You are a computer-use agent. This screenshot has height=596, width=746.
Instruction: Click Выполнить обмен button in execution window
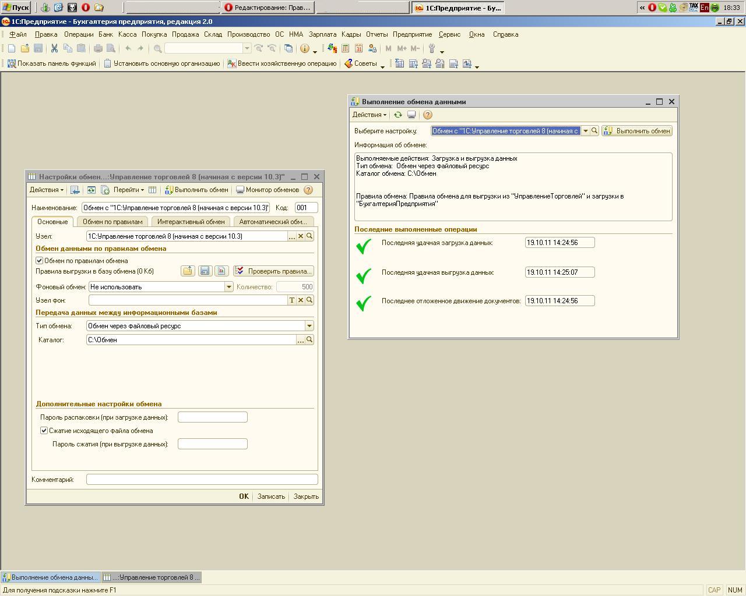637,131
